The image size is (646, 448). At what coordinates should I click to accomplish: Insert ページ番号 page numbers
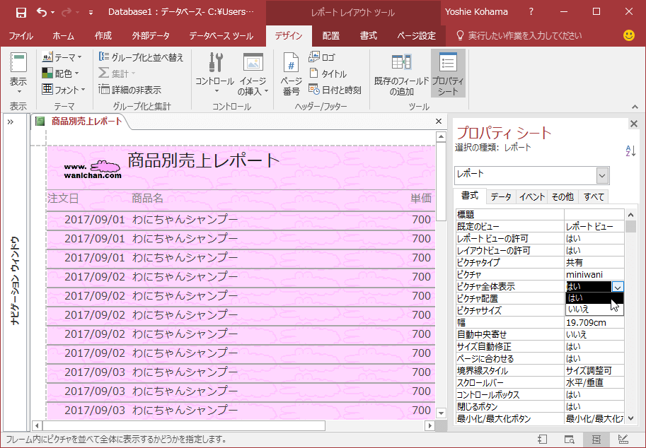(292, 73)
